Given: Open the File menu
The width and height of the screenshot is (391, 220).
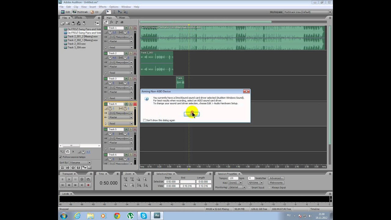Looking at the screenshot, I should [61, 7].
